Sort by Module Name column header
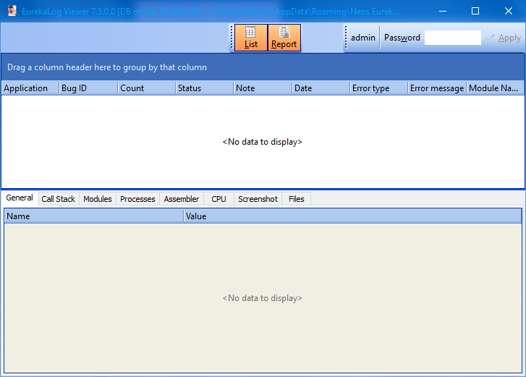This screenshot has width=526, height=377. 496,88
